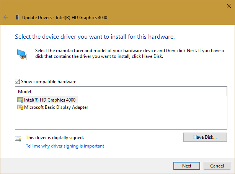235x174 pixels.
Task: Click the digitally signed certificate icon
Action: click(18, 138)
